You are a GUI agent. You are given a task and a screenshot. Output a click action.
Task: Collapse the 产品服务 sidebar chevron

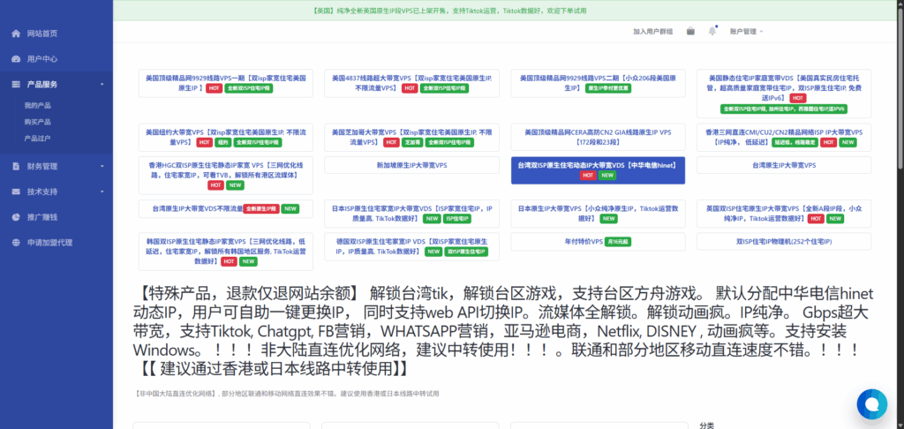coord(102,84)
